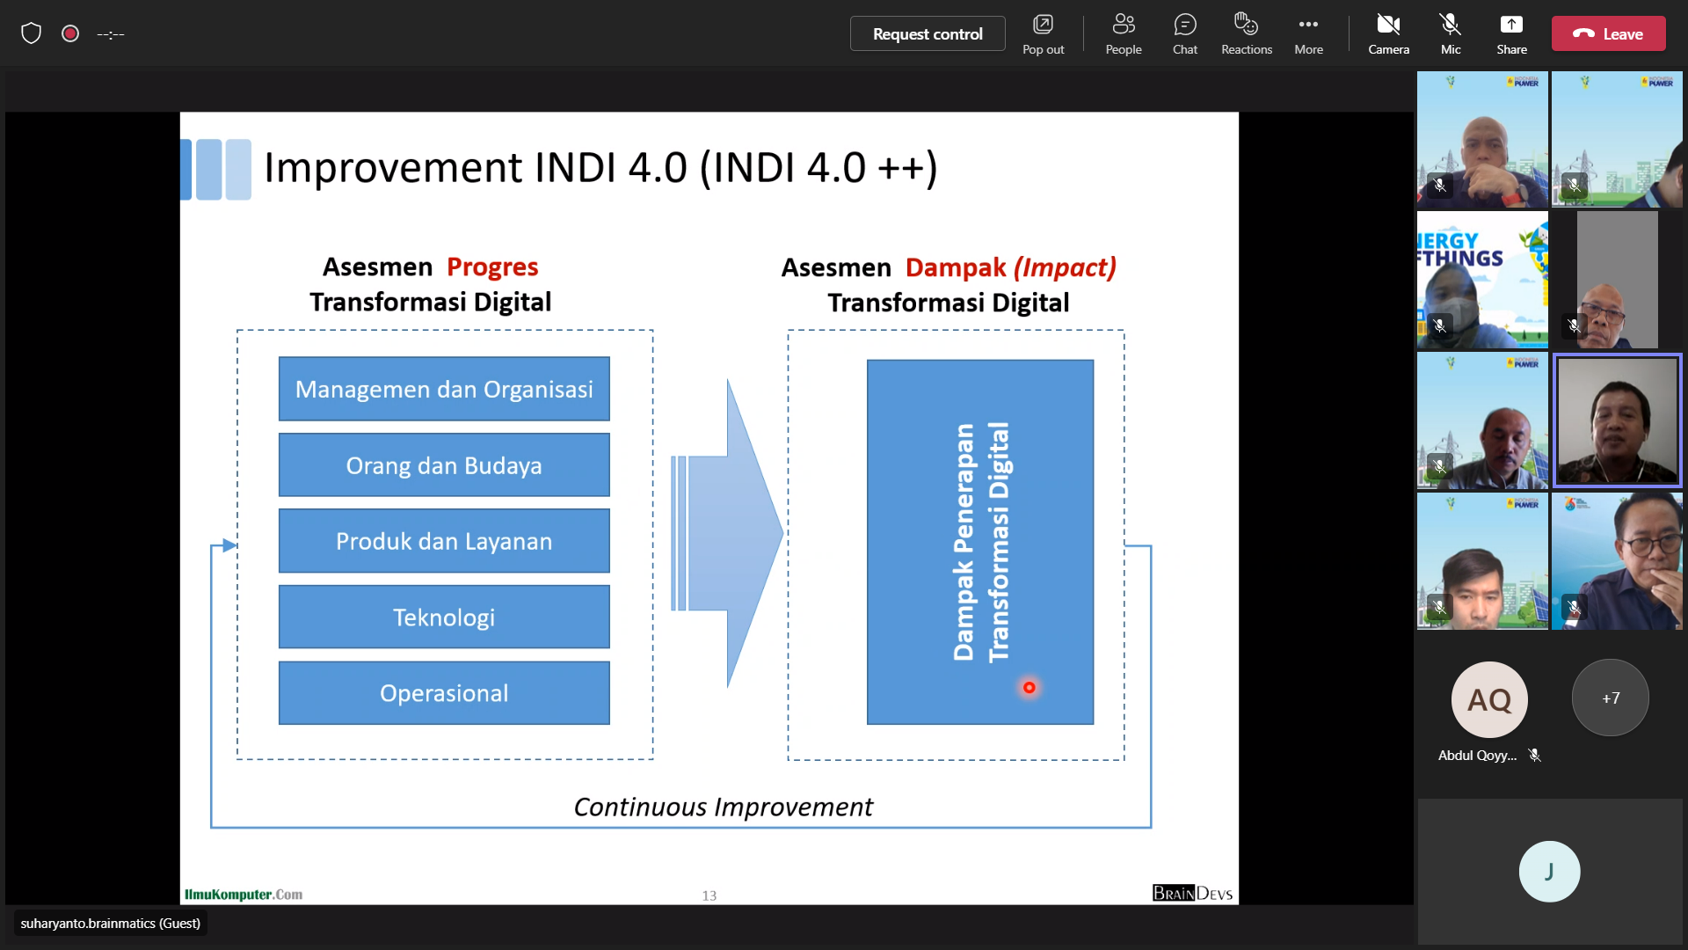Click the suharyanto.brainmatics (Guest) presenter label

(x=111, y=923)
